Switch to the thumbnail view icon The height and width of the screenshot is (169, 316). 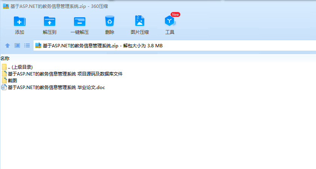[x=17, y=45]
